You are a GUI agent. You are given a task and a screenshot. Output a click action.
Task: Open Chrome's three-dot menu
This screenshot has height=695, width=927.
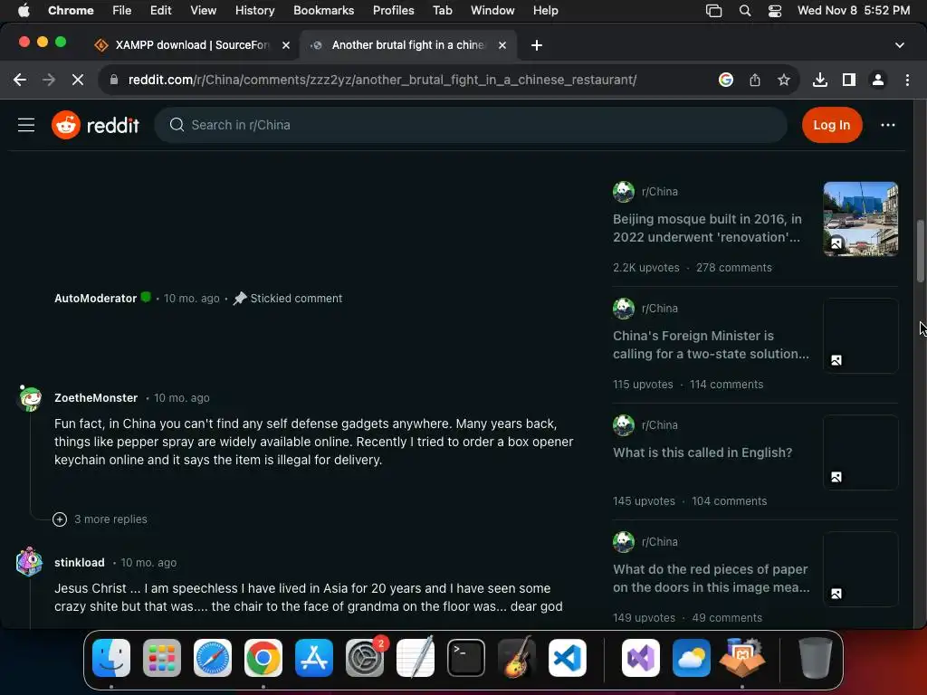(907, 80)
